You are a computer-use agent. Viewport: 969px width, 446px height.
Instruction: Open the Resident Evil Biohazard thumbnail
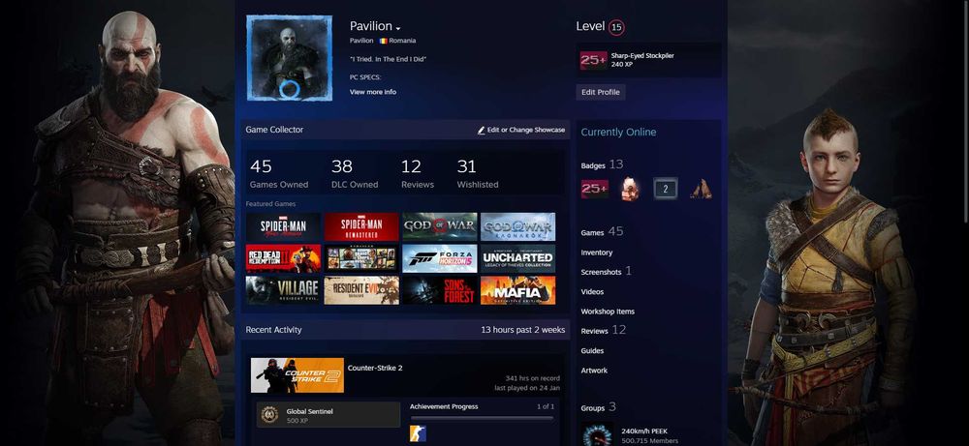[x=361, y=290]
